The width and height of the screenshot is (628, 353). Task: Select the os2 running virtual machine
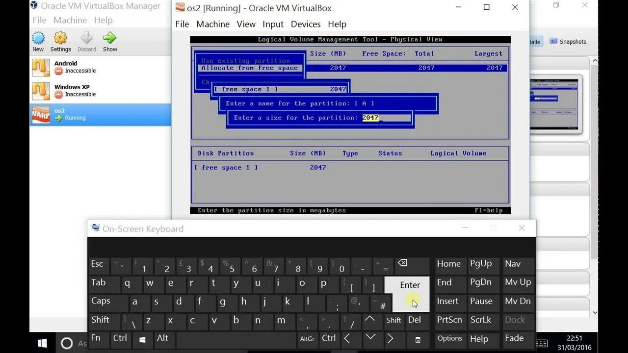tap(100, 114)
